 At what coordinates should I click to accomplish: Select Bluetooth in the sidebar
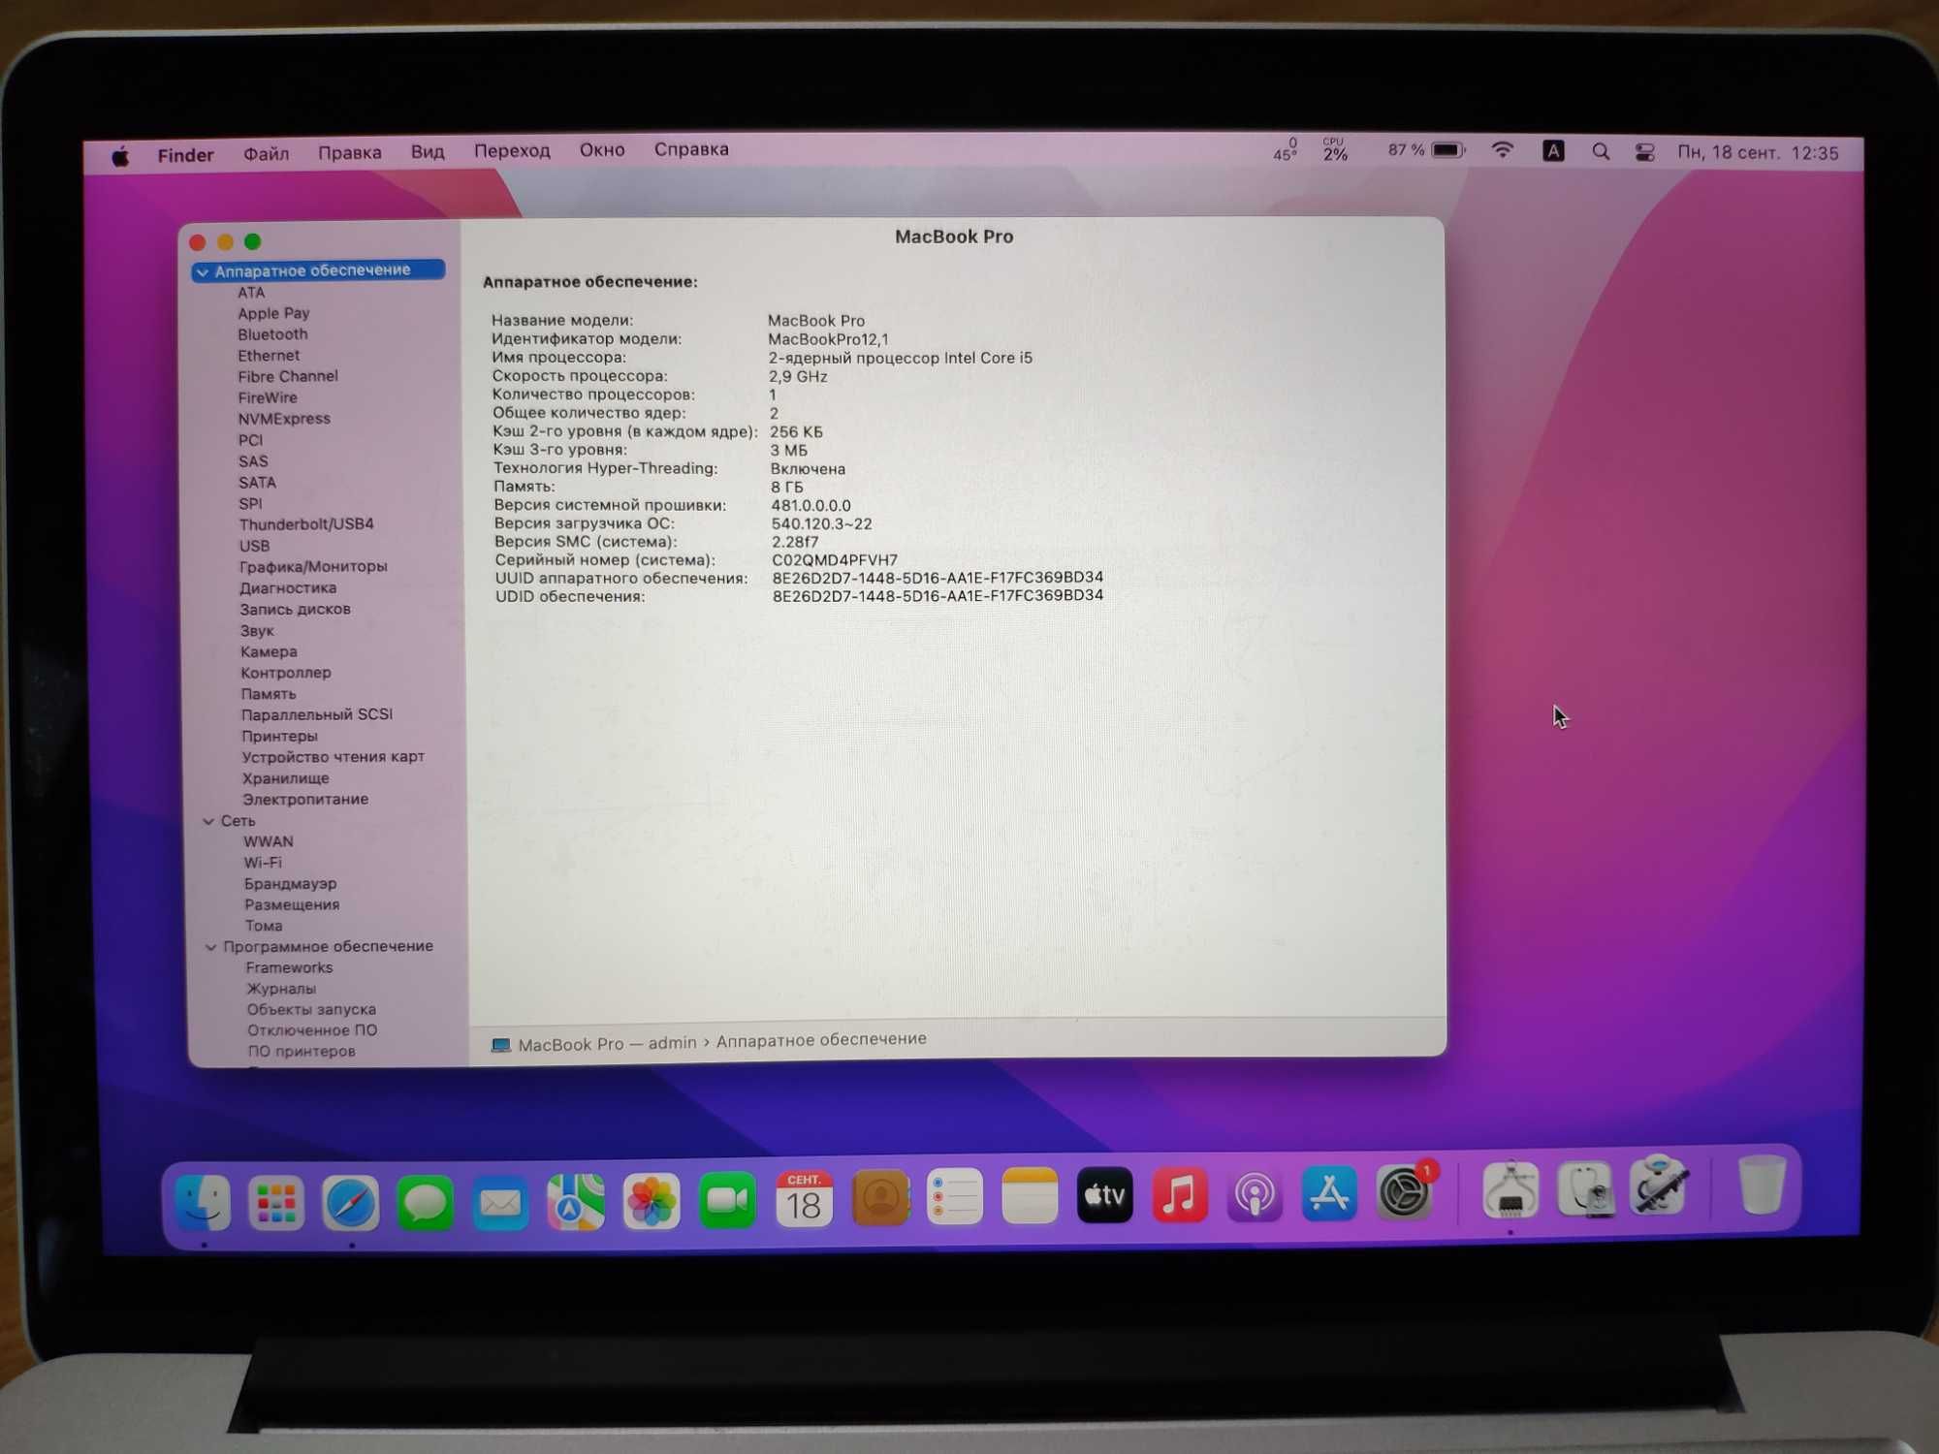pyautogui.click(x=272, y=334)
